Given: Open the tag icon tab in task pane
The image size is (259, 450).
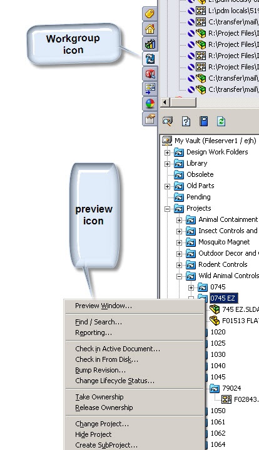Looking at the screenshot, I should click(x=150, y=14).
